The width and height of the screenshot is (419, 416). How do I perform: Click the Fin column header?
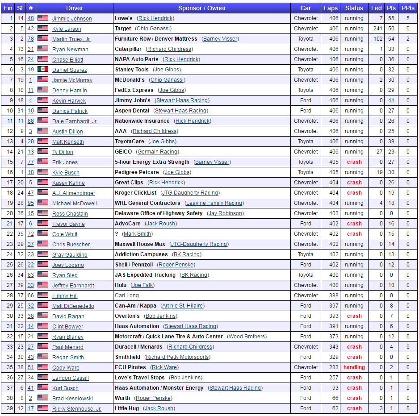8,8
